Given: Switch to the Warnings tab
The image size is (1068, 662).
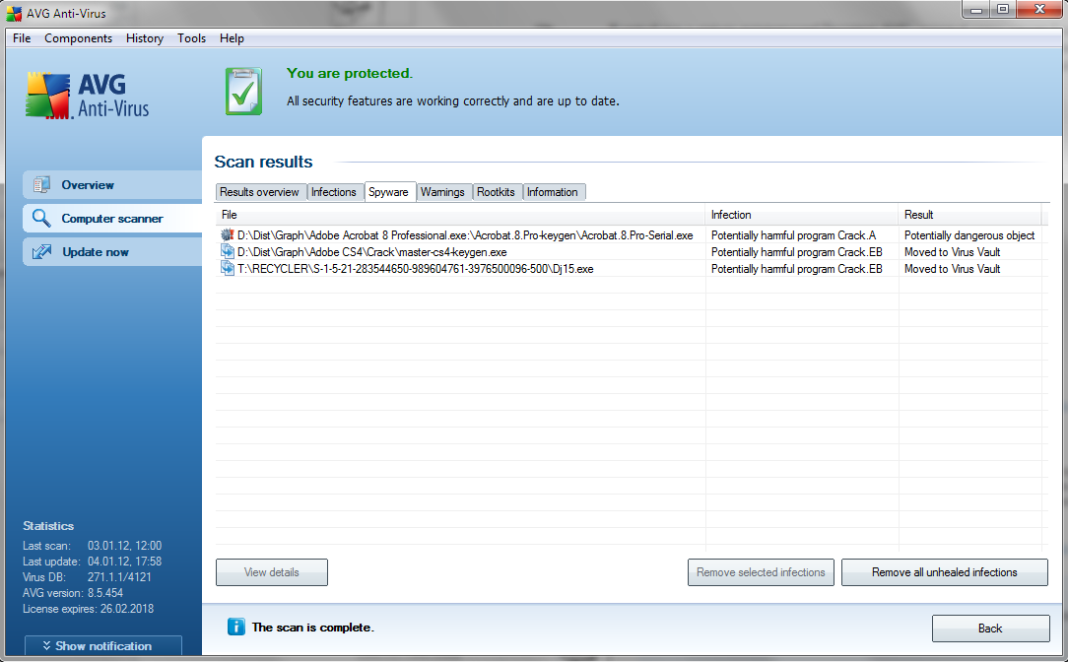Looking at the screenshot, I should 442,192.
